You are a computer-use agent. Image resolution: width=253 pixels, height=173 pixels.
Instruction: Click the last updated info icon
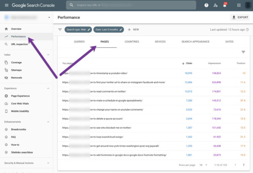pos(247,30)
